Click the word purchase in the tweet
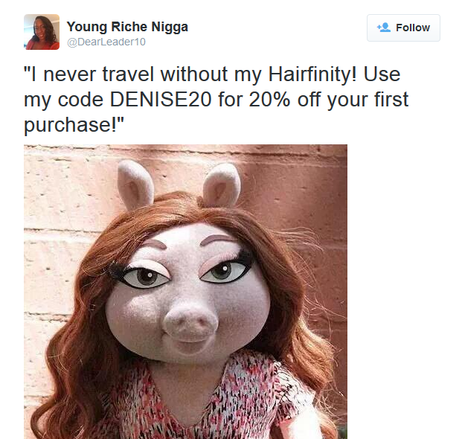Image resolution: width=462 pixels, height=439 pixels. pyautogui.click(x=67, y=126)
